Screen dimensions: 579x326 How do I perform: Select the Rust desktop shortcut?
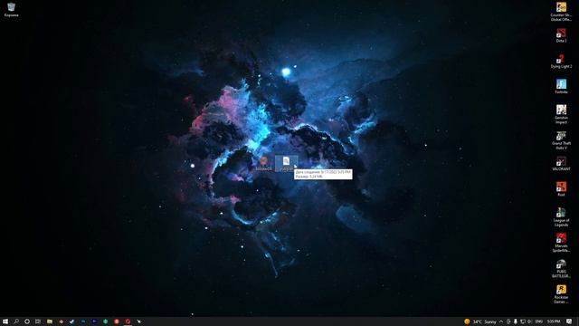pos(561,188)
